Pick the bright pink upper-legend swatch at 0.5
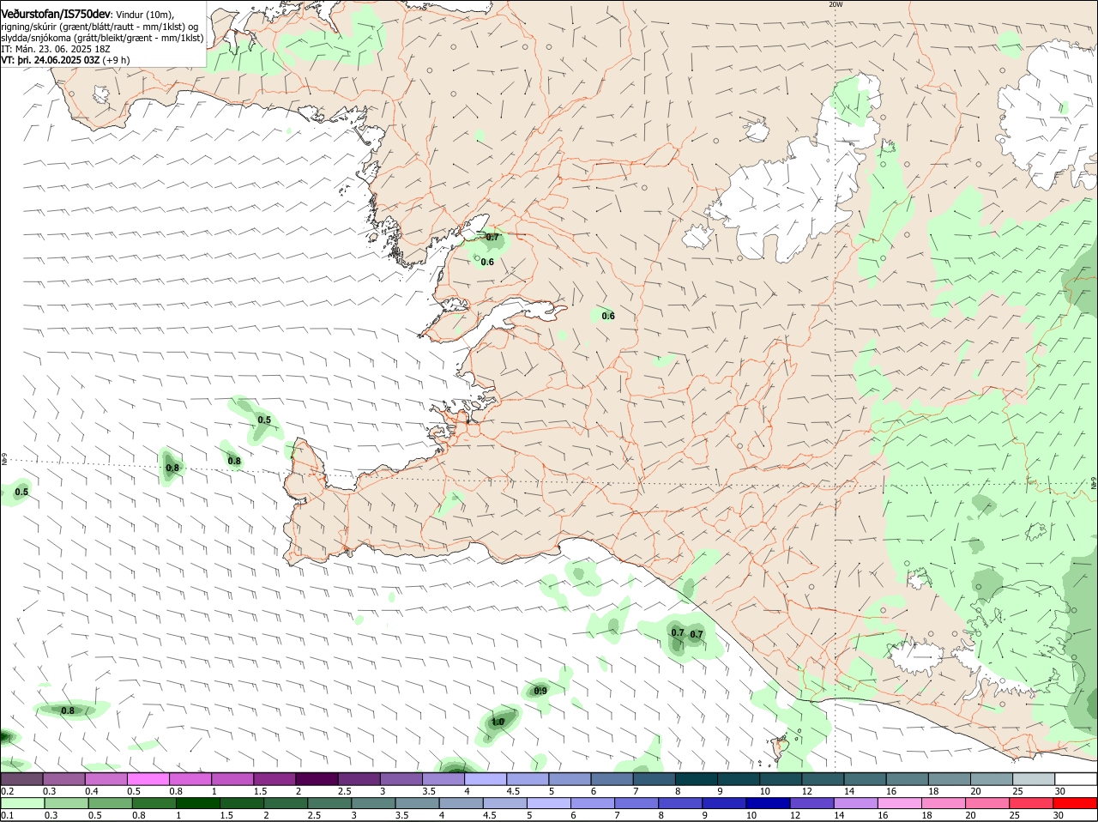Screen dimensions: 1098x822 coord(148,779)
